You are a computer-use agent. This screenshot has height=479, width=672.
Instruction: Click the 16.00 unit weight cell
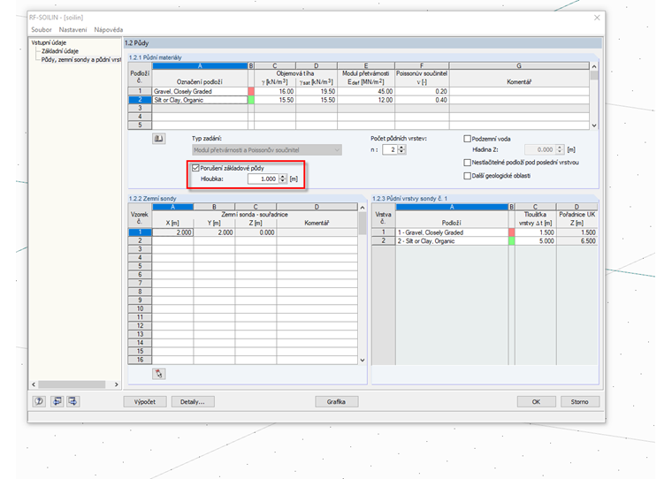[275, 91]
